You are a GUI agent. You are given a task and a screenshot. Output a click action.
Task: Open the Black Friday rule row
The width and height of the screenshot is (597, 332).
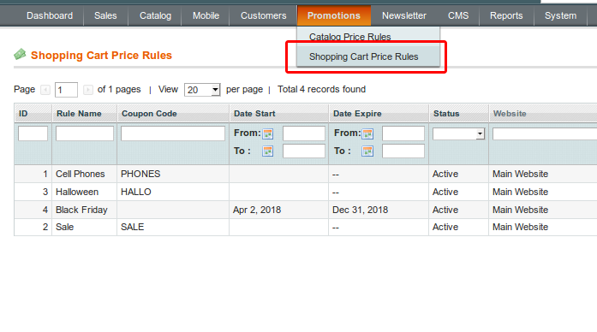tap(306, 210)
